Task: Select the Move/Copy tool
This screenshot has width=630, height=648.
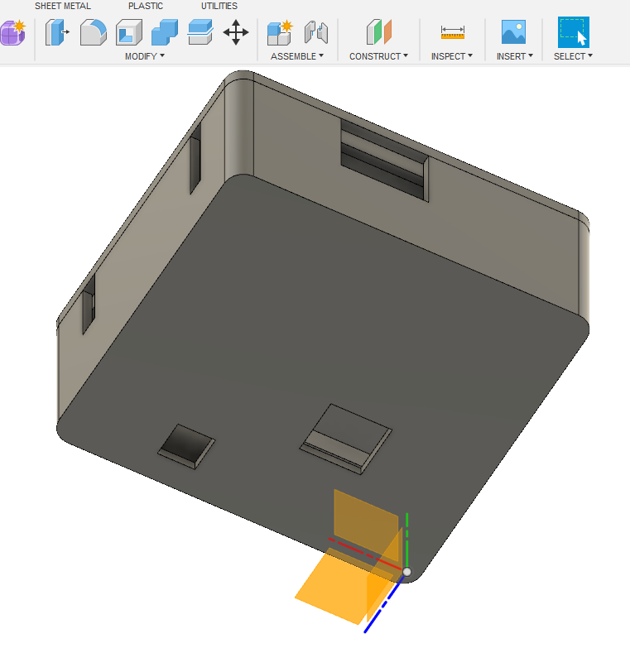Action: pyautogui.click(x=236, y=32)
